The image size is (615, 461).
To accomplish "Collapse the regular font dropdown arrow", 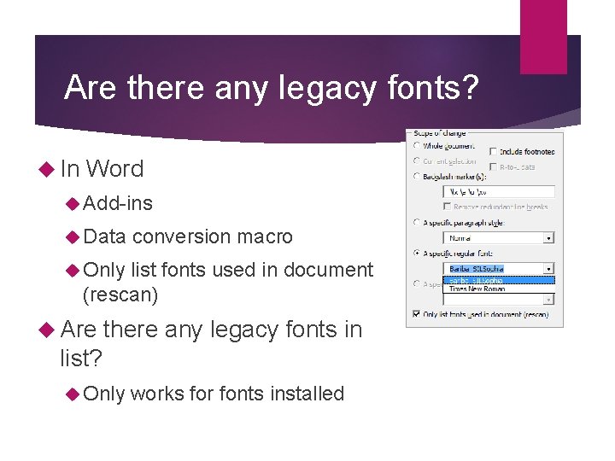I will [x=548, y=269].
